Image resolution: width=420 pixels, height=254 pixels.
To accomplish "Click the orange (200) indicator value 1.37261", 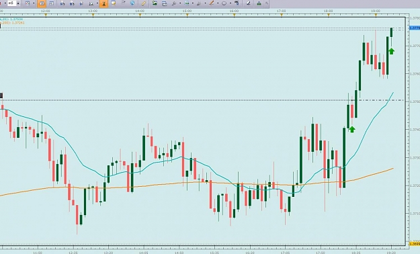I will (x=18, y=23).
